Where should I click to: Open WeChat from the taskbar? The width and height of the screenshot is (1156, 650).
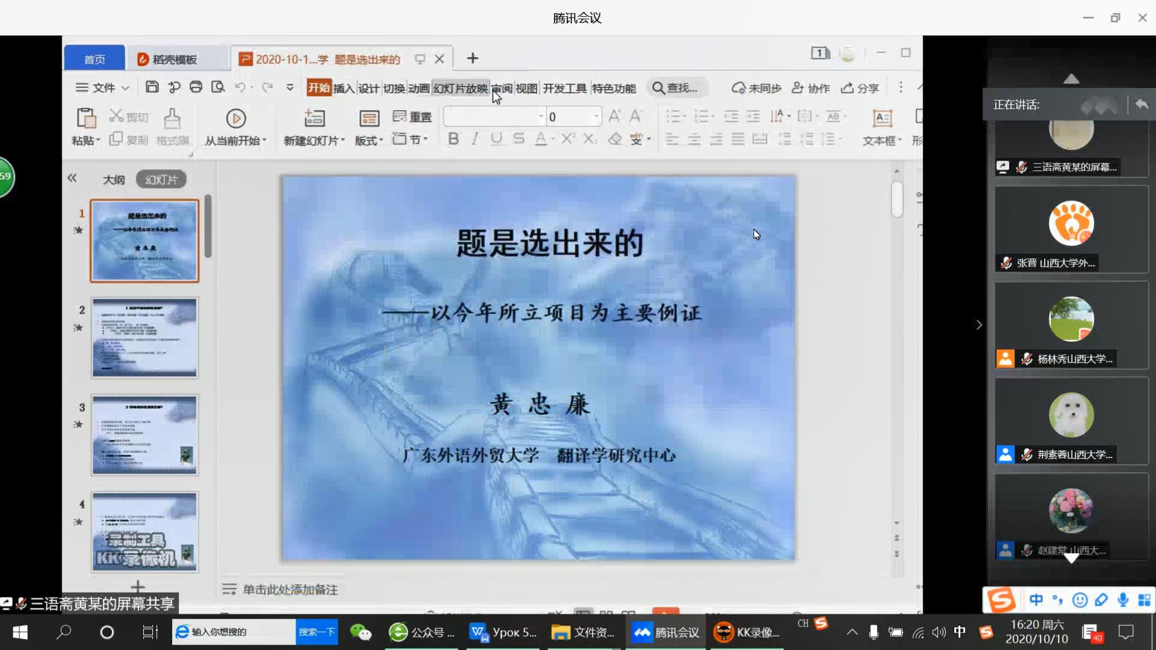[x=361, y=632]
